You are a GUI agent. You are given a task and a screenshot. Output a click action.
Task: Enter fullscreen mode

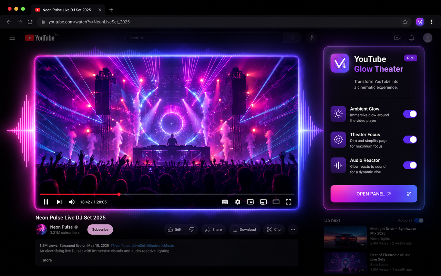289,202
